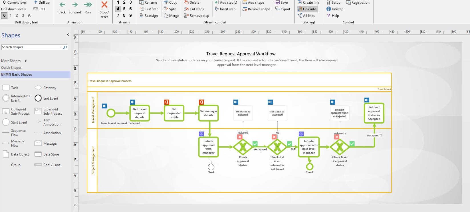
Task: Select stream number 4
Action: coord(118,9)
